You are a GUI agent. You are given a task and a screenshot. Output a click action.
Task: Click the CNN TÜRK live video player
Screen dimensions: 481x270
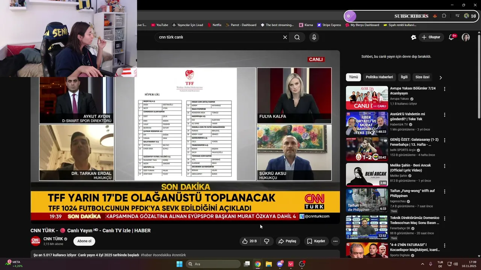click(185, 137)
